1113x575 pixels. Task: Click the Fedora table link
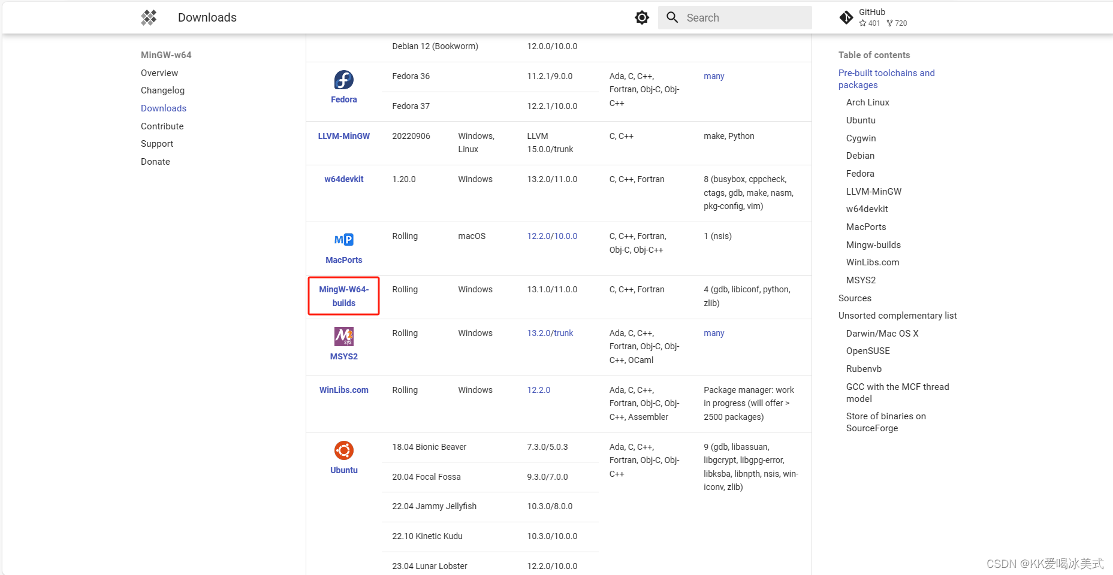click(x=344, y=99)
